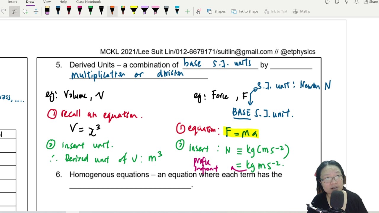Open the Draw tab
This screenshot has height=213, width=379.
click(x=30, y=2)
